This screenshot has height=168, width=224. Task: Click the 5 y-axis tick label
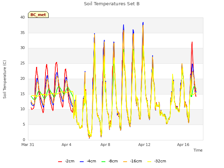24,125
